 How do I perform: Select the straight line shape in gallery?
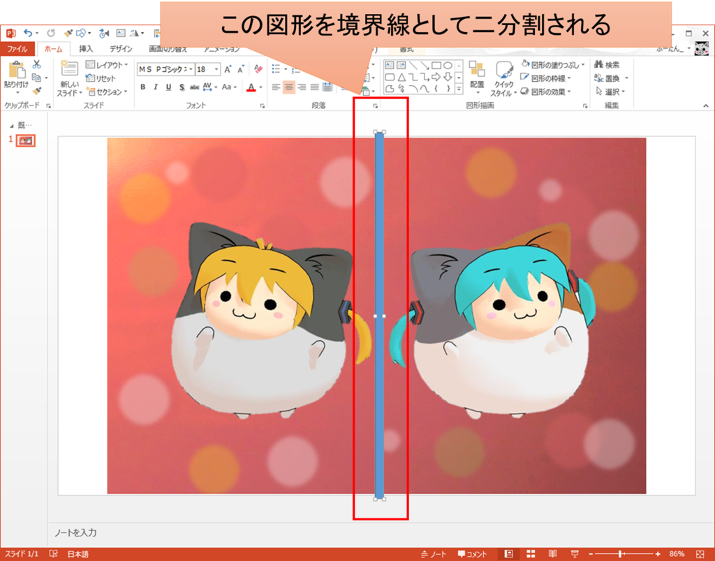point(413,65)
